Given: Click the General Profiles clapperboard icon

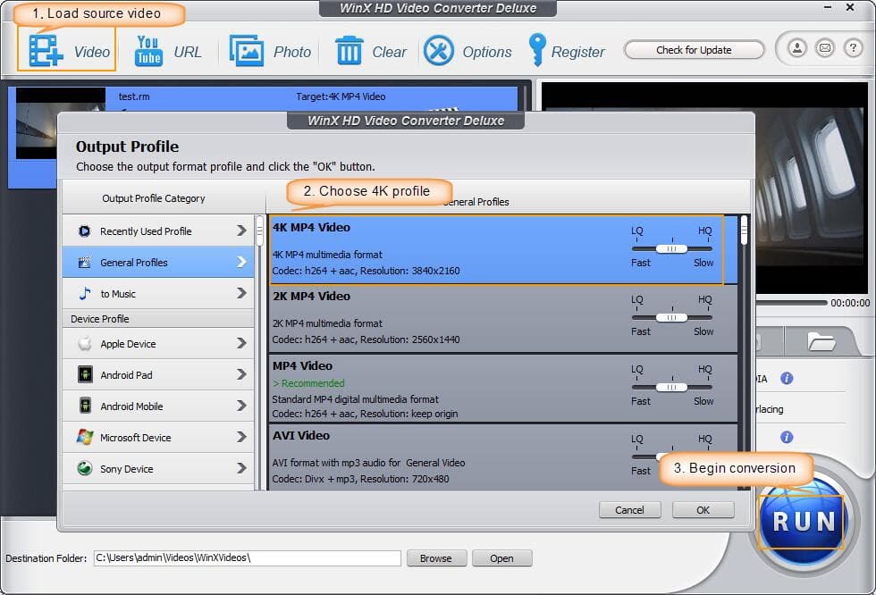Looking at the screenshot, I should pos(84,263).
